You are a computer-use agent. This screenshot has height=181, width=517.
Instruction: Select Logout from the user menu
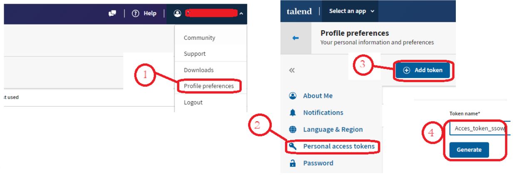click(x=193, y=103)
